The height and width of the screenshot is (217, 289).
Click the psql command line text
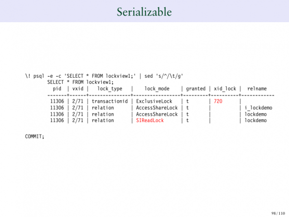pos(104,76)
